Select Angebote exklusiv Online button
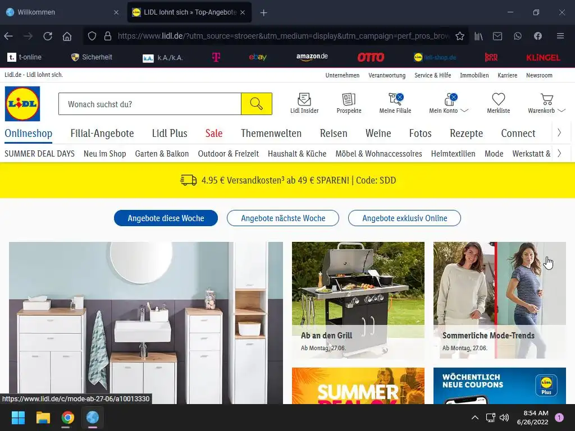Image resolution: width=575 pixels, height=431 pixels. [x=404, y=218]
